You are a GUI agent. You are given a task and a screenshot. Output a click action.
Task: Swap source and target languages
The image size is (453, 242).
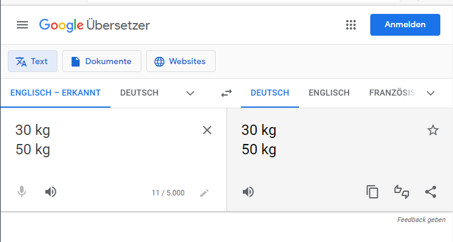tap(226, 93)
